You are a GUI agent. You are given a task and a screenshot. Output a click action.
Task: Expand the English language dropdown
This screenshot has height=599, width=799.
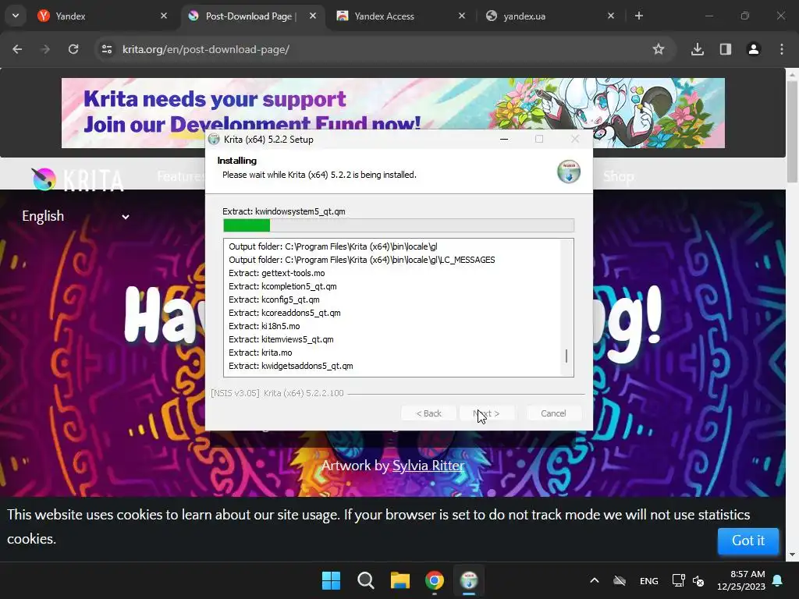75,217
